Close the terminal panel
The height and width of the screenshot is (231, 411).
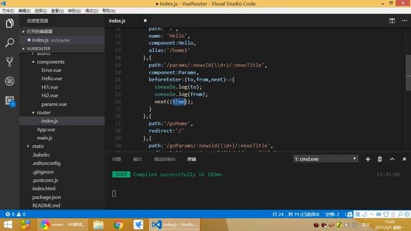[404, 159]
